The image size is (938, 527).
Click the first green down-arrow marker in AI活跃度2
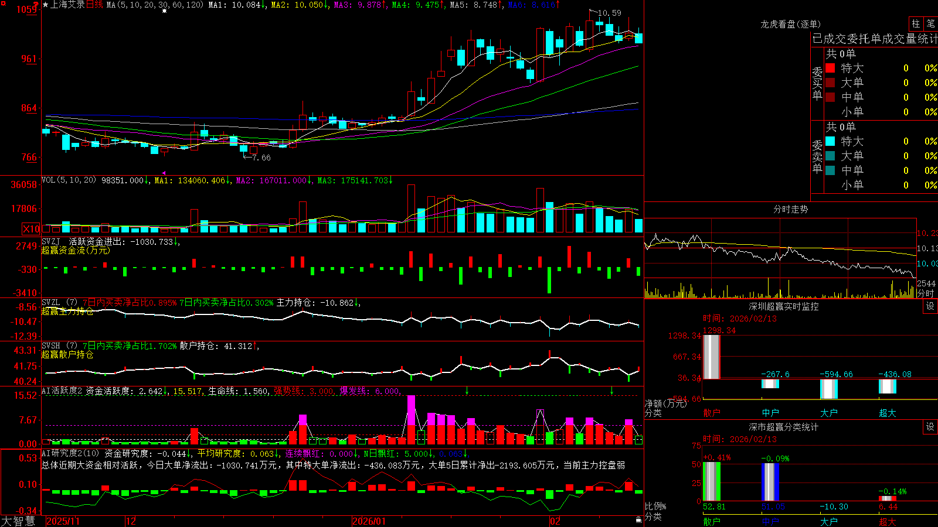tap(467, 390)
